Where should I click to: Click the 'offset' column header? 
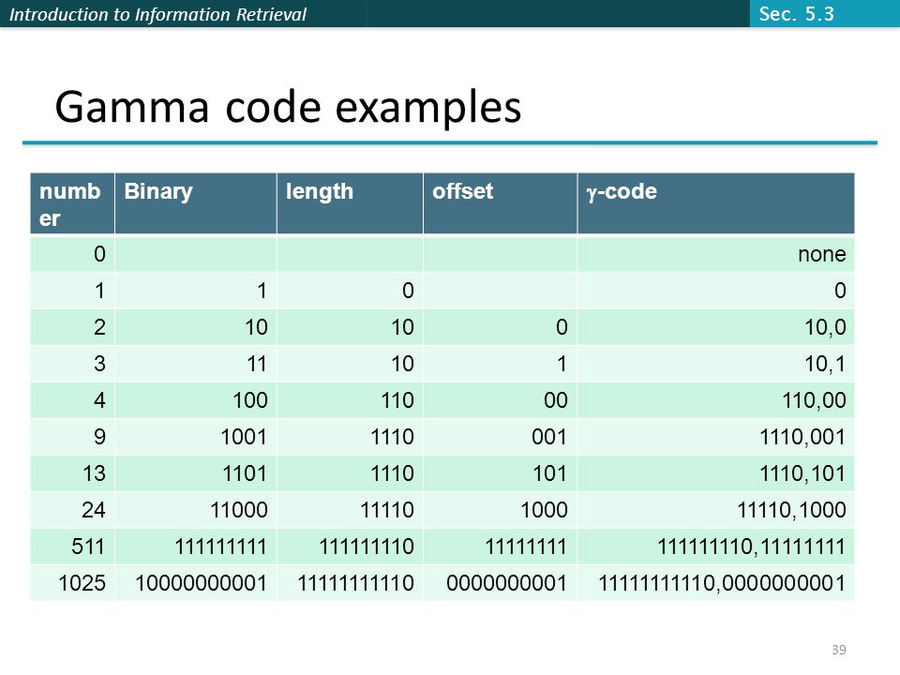pyautogui.click(x=500, y=203)
